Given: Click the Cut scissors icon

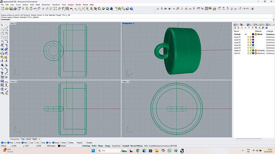Looking at the screenshot, I should coord(23,9).
